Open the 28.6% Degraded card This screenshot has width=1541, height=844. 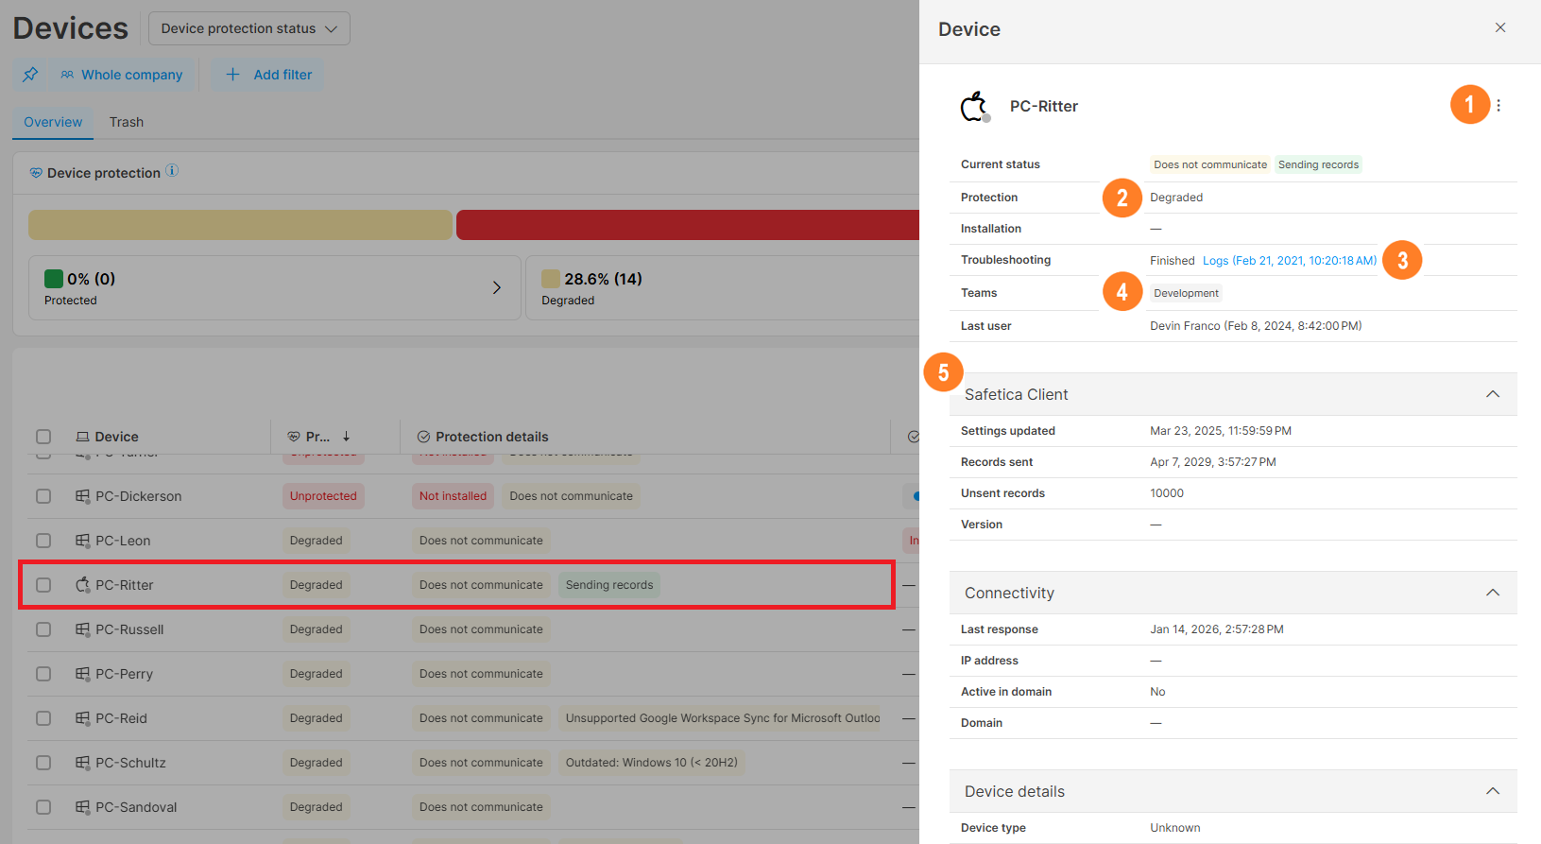coord(723,288)
